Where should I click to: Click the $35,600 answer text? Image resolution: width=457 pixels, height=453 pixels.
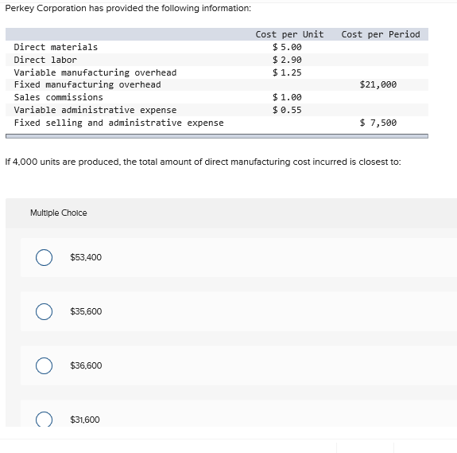pos(86,311)
